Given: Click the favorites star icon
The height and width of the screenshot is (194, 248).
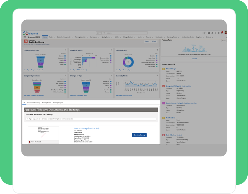Looking at the screenshot, I should coord(203,33).
